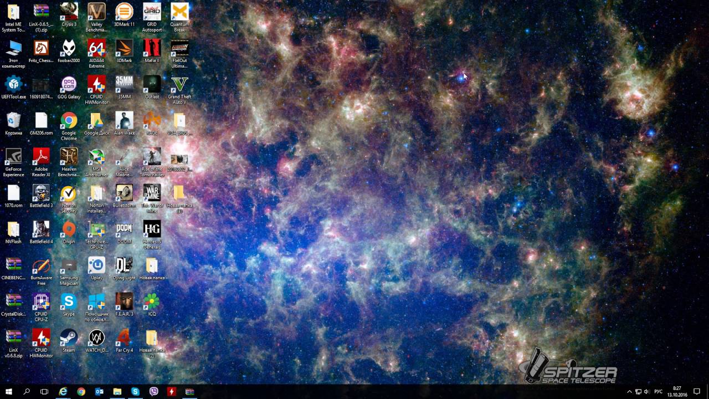The width and height of the screenshot is (709, 399).
Task: Select the Battlefield 3 desktop shortcut
Action: coord(41,196)
